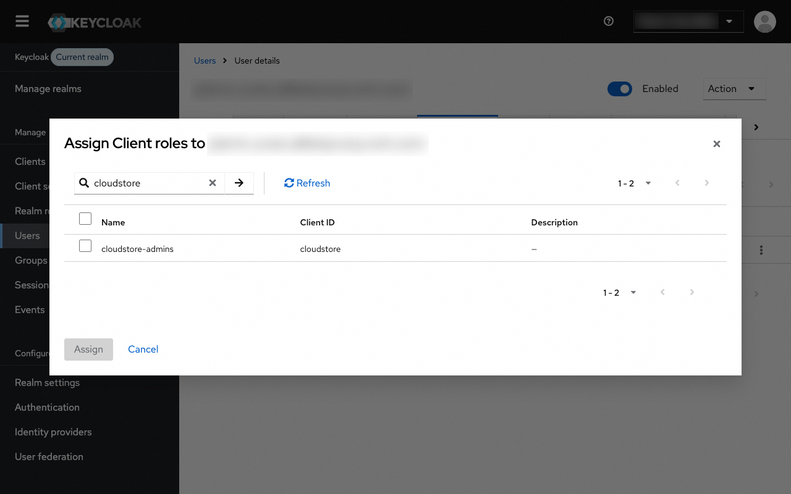Click the Keycloak logo

(x=94, y=21)
